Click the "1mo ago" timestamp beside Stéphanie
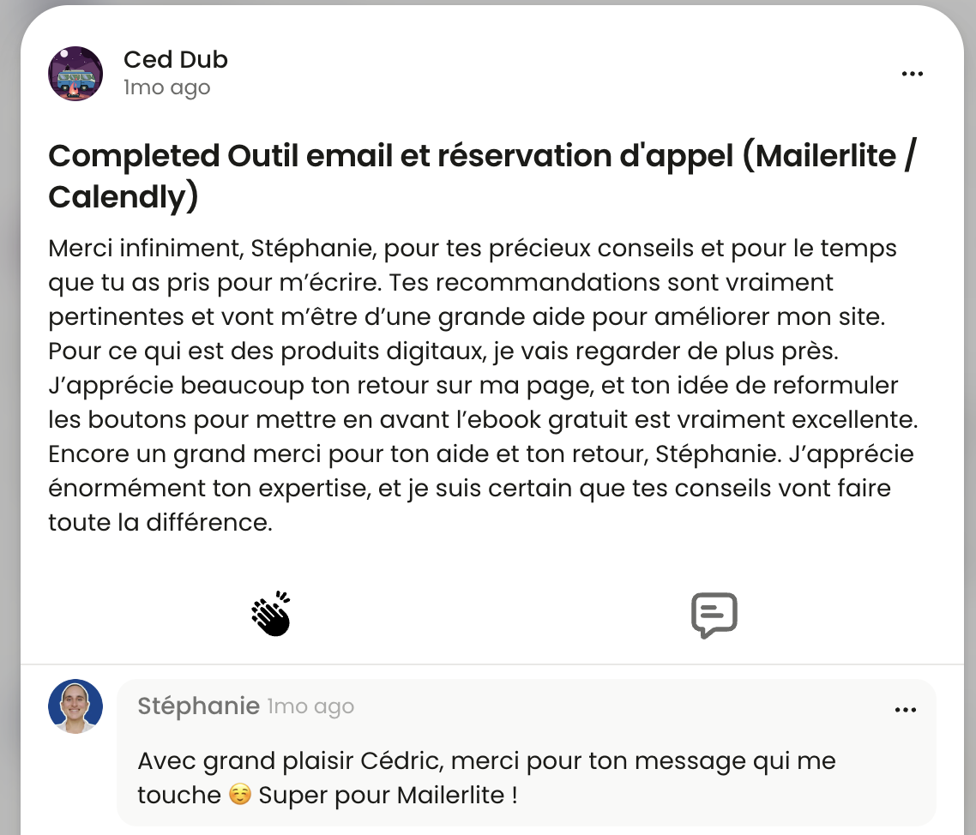This screenshot has width=976, height=835. pos(310,707)
